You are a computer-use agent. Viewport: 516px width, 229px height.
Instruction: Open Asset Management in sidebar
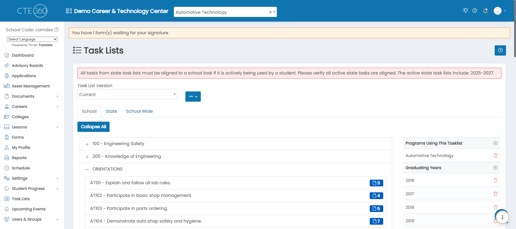click(x=31, y=86)
